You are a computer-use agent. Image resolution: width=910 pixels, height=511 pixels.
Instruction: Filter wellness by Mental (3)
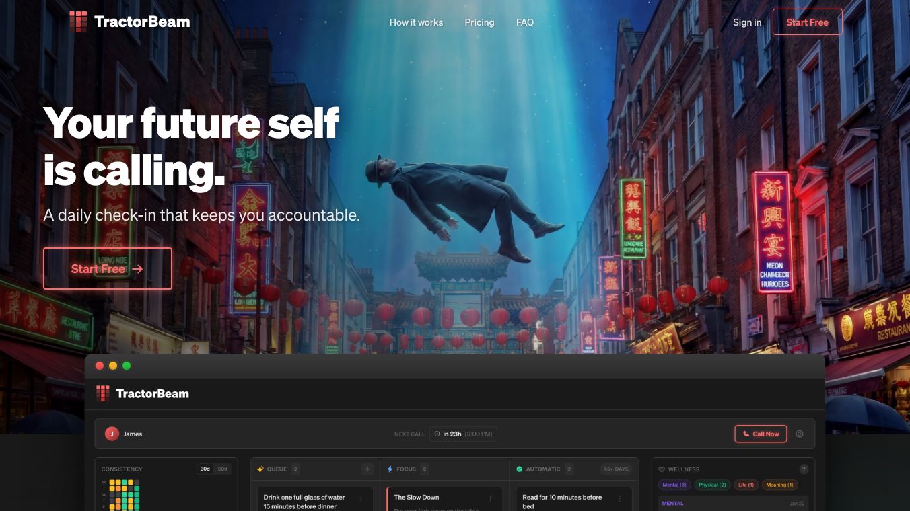tap(674, 485)
